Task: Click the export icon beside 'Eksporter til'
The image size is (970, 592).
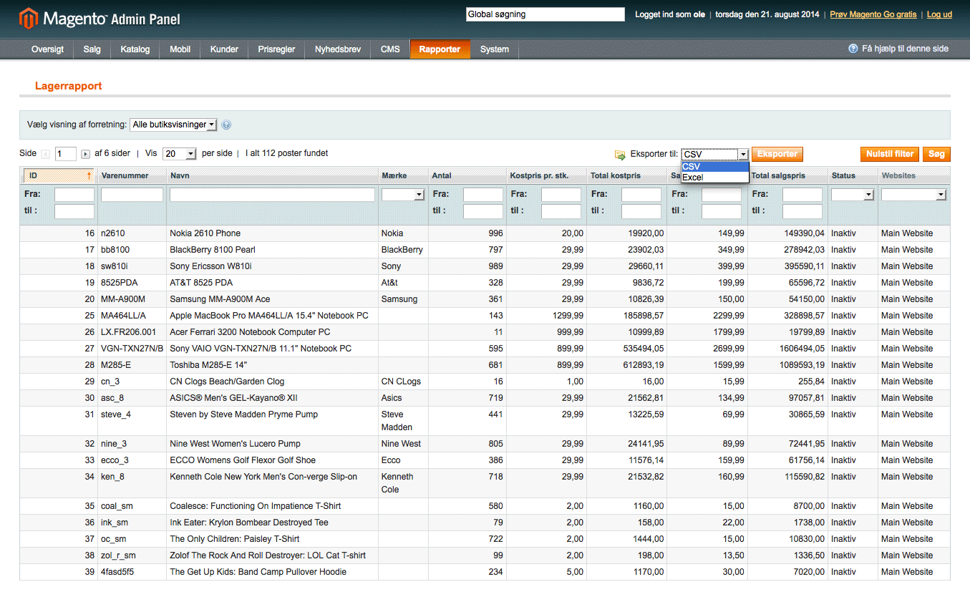Action: pos(620,155)
